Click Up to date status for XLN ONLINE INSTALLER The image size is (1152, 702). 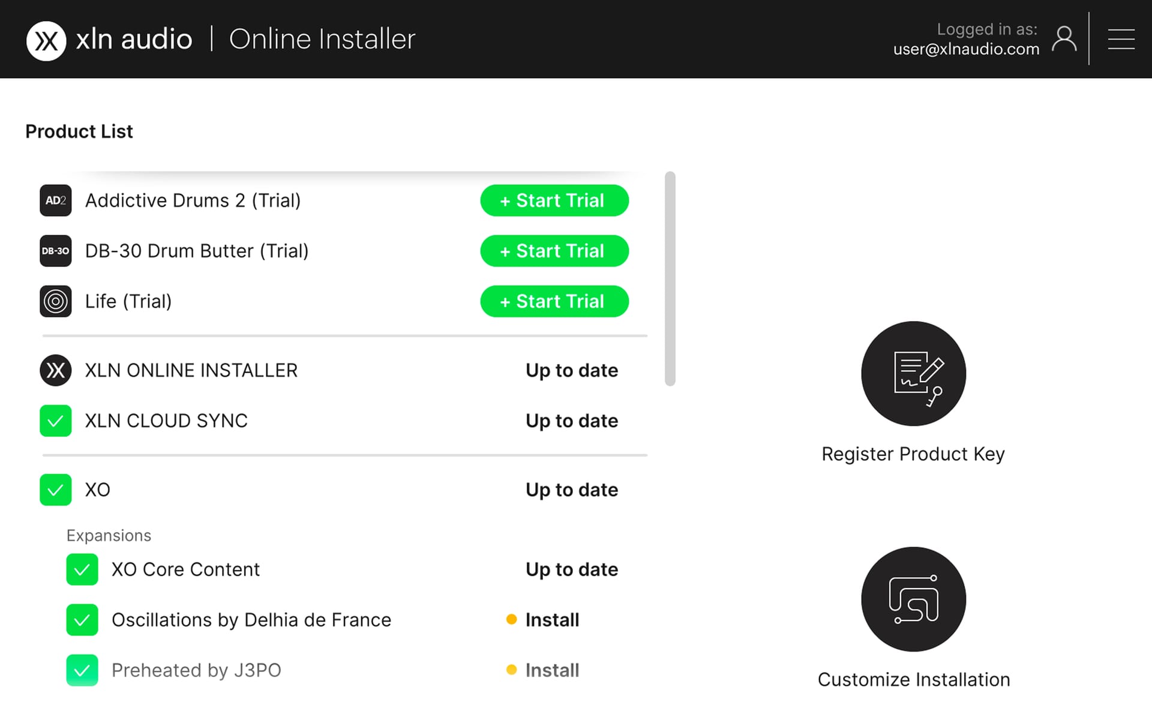(x=572, y=370)
